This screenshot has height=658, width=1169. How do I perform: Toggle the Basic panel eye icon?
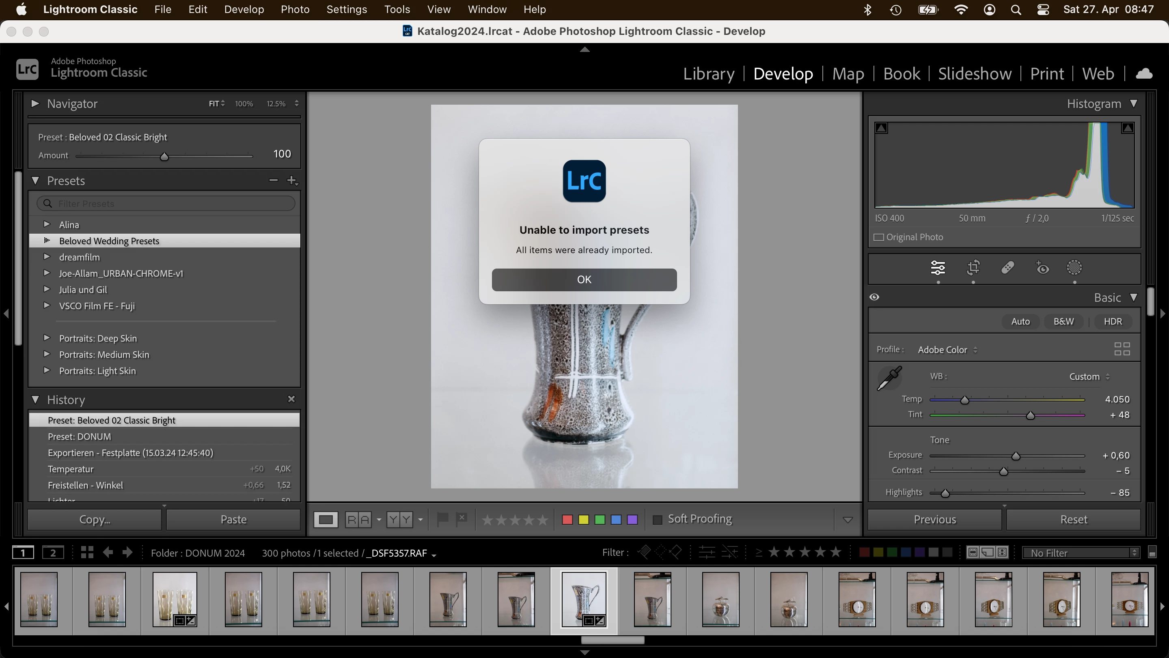[x=874, y=297]
